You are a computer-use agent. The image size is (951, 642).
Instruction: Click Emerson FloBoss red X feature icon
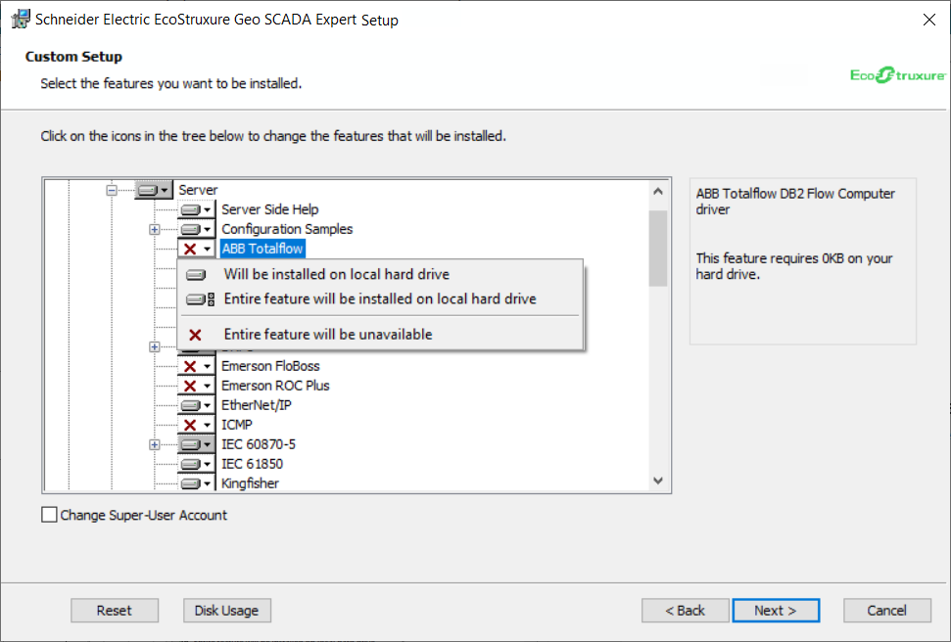click(x=196, y=366)
